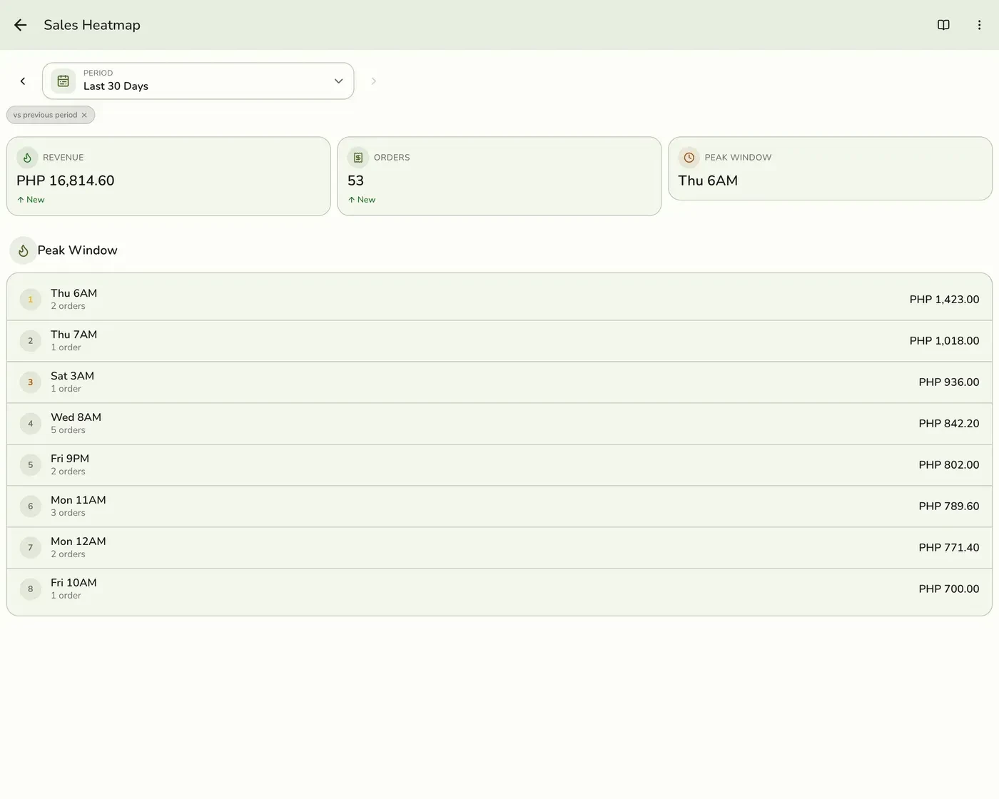Screen dimensions: 999x799
Task: Click the PHP 936.00 amount
Action: pyautogui.click(x=949, y=382)
